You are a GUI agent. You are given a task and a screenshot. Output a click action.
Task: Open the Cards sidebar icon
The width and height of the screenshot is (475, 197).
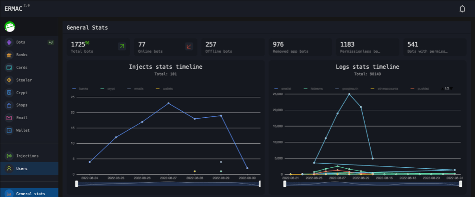tap(9, 67)
